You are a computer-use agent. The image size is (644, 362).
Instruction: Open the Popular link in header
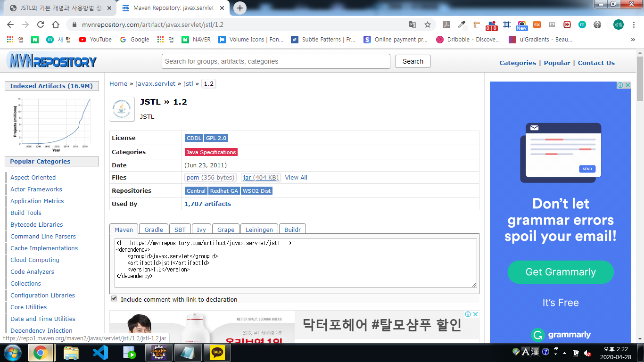click(x=557, y=63)
